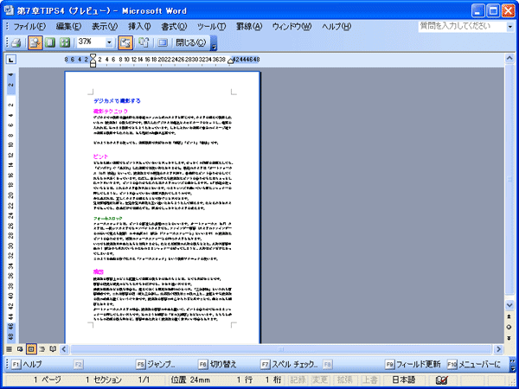Screen dimensions: 519x389
Task: Click the Shrink to Fit icon
Action: pyautogui.click(x=144, y=42)
